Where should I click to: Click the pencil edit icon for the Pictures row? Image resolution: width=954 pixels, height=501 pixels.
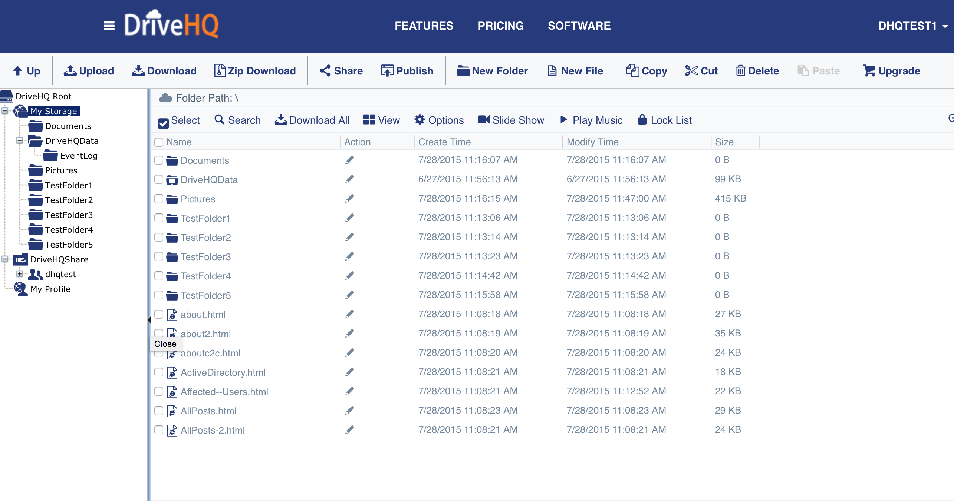click(x=349, y=199)
